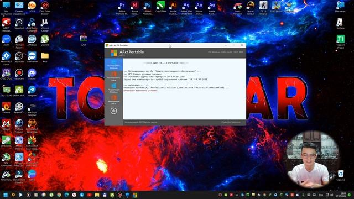The height and width of the screenshot is (199, 354).
Task: Open File Explorer from taskbar
Action: (97, 195)
